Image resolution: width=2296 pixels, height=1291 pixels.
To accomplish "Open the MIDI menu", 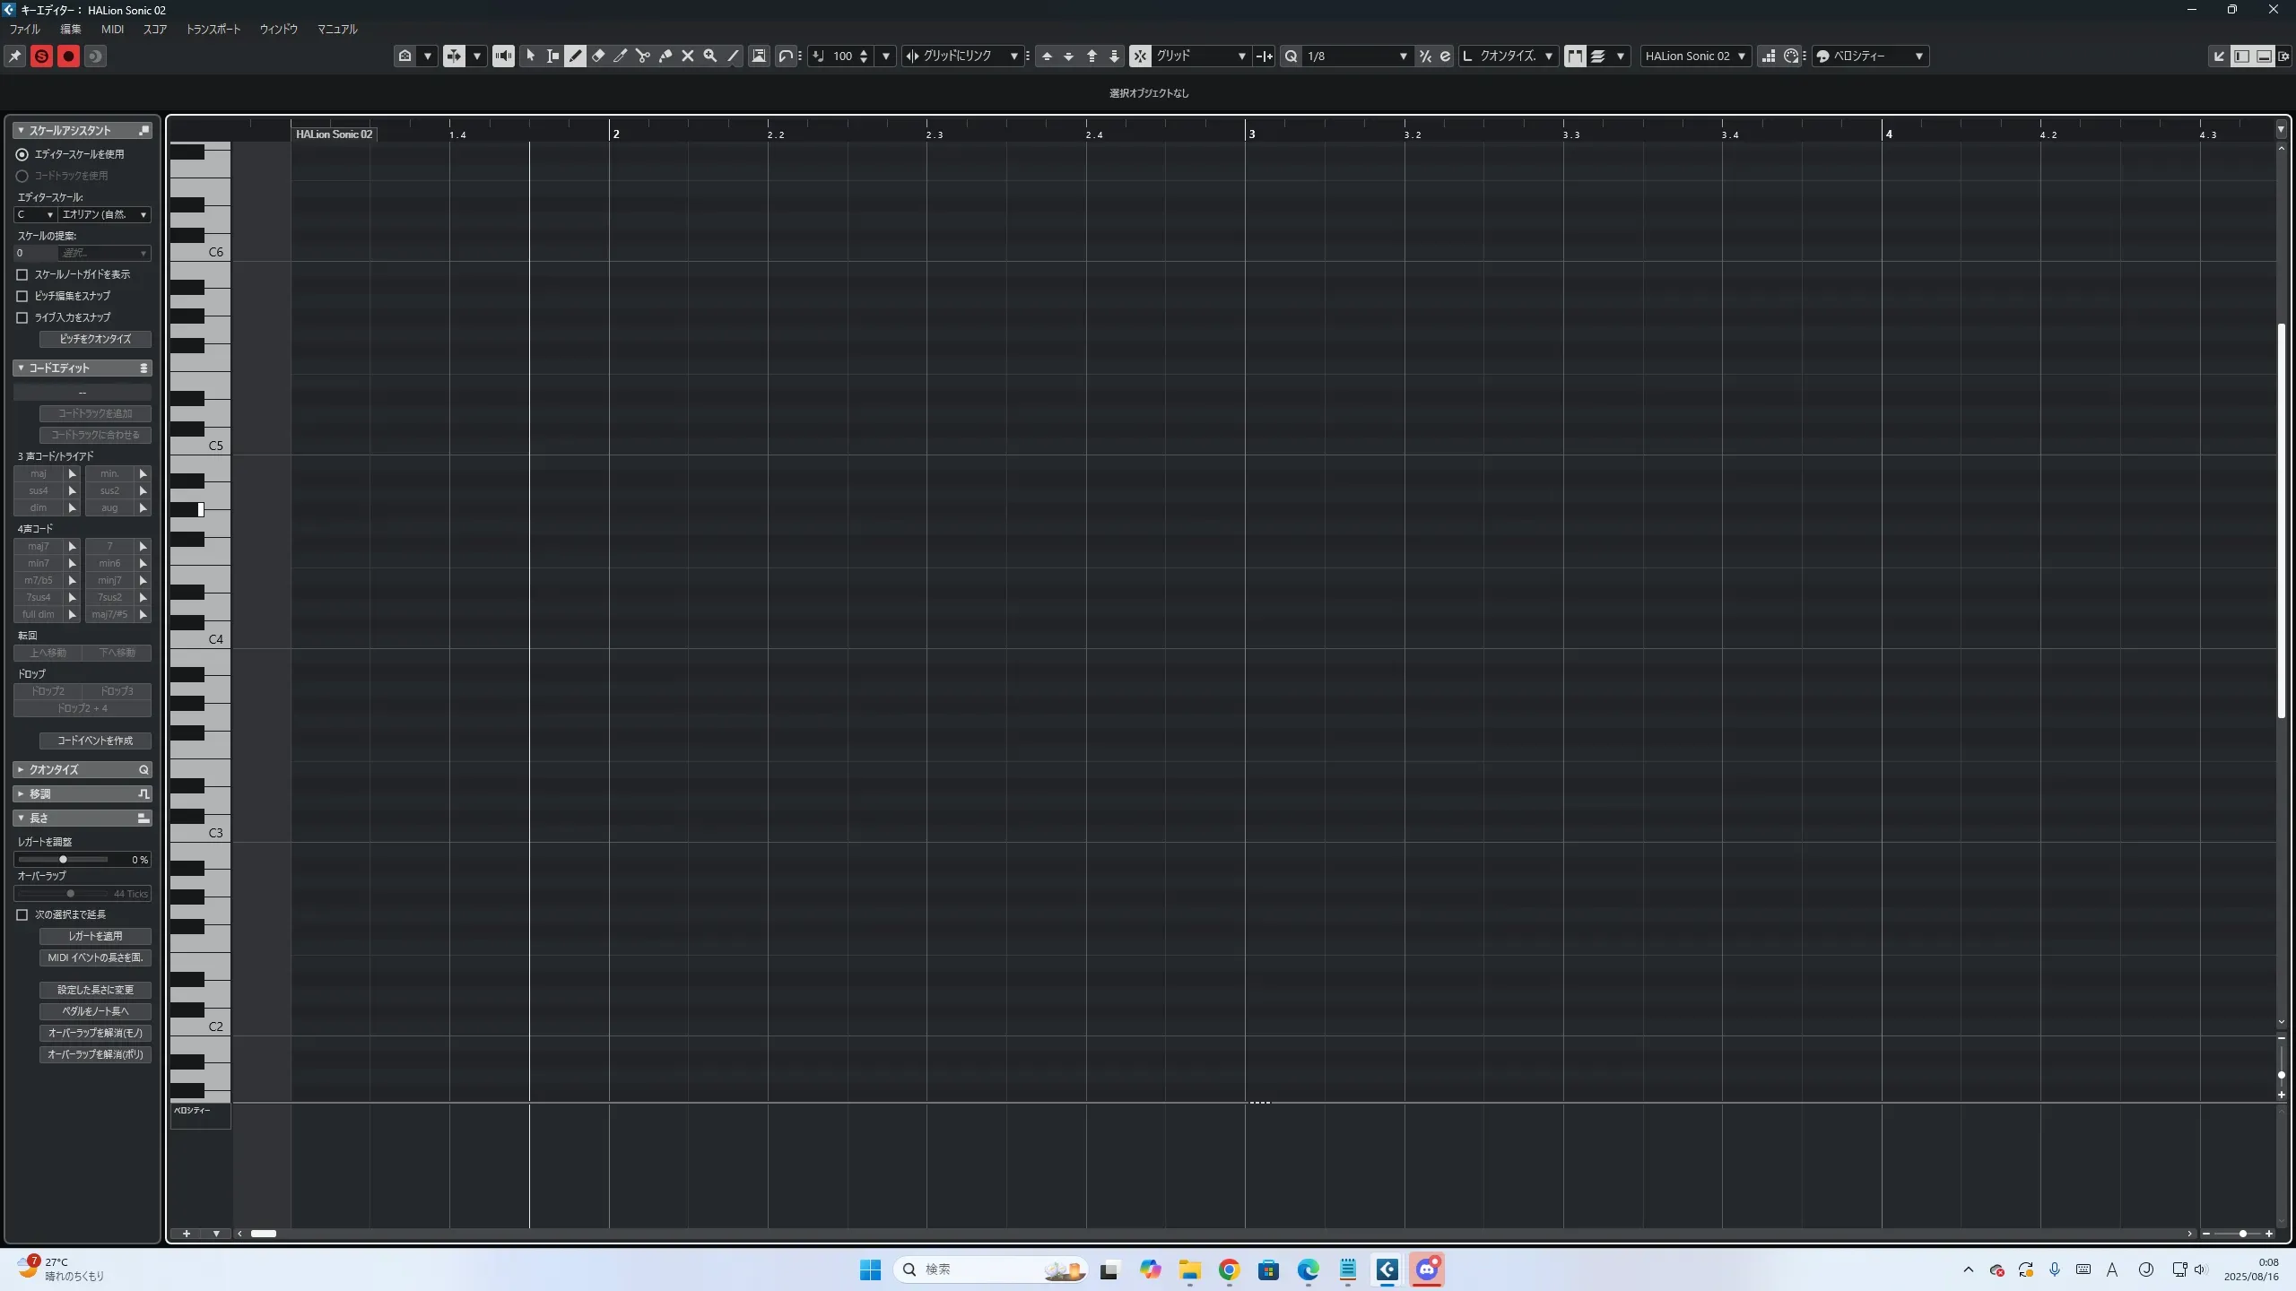I will [x=112, y=29].
